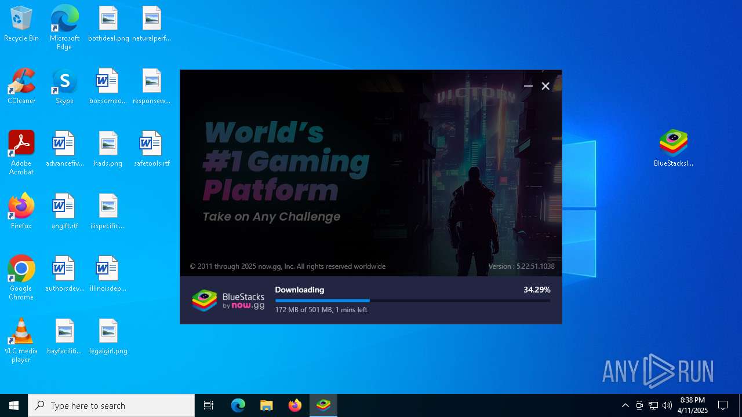The image size is (742, 417).
Task: Open the Recycle Bin desktop icon
Action: [21, 24]
